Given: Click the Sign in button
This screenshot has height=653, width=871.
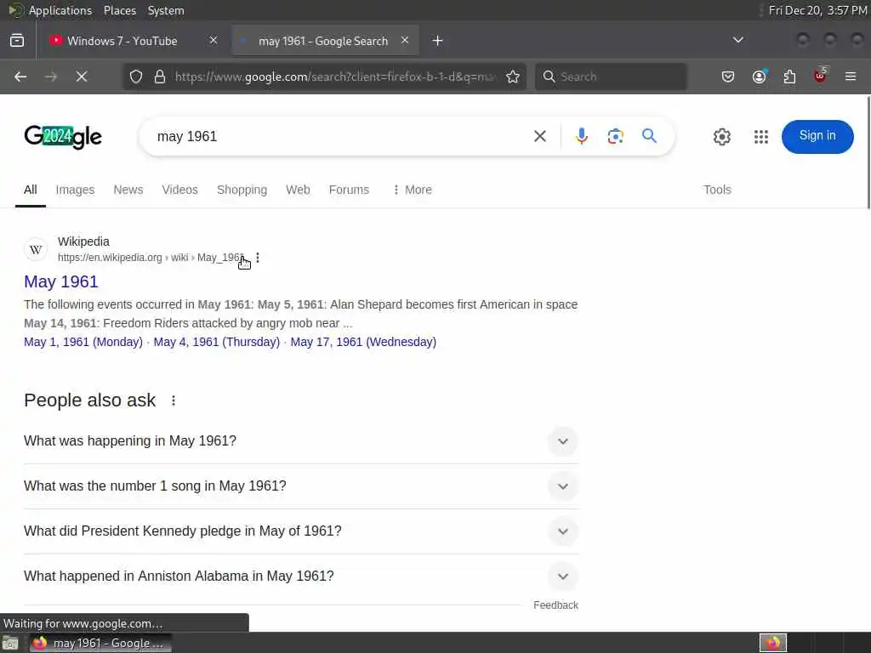Looking at the screenshot, I should 817,137.
